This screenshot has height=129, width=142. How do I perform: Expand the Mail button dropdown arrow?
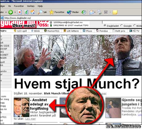point(95,12)
